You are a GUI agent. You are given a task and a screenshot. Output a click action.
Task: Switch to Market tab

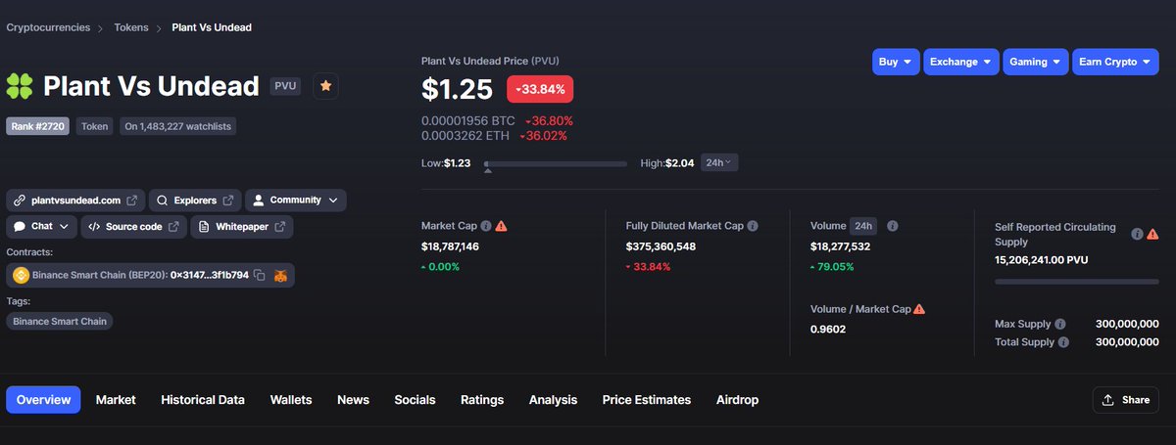pyautogui.click(x=116, y=400)
